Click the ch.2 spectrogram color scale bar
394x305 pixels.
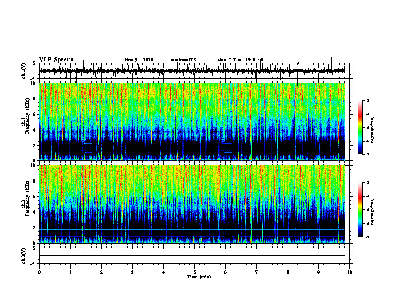pyautogui.click(x=360, y=210)
